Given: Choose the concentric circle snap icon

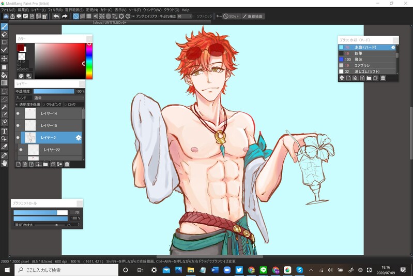Looking at the screenshot, I should 108,17.
